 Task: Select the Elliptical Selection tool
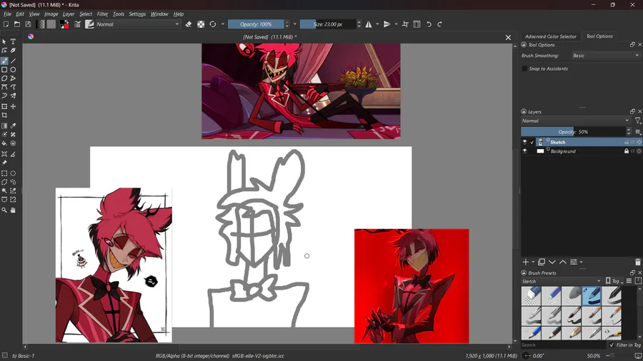[13, 173]
